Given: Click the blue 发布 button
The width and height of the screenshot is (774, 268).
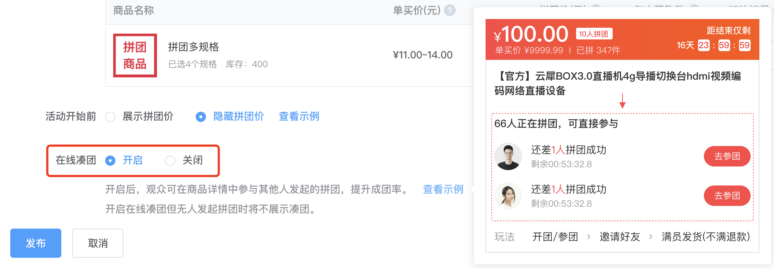Looking at the screenshot, I should (36, 243).
